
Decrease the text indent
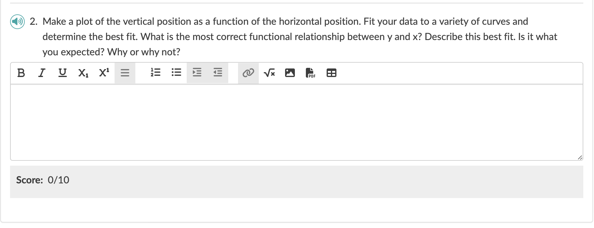(218, 73)
